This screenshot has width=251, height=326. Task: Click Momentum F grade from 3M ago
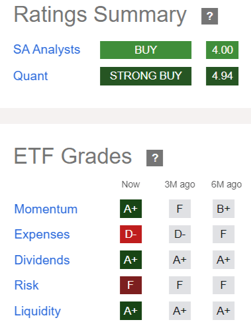[179, 209]
